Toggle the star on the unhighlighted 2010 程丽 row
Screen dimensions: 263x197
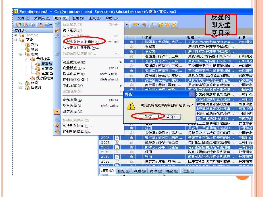(x=132, y=152)
